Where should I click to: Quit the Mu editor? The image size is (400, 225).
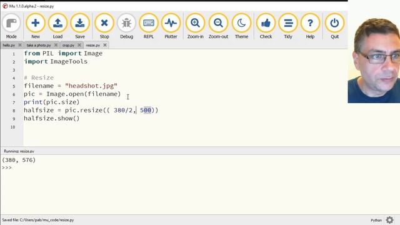pyautogui.click(x=334, y=26)
